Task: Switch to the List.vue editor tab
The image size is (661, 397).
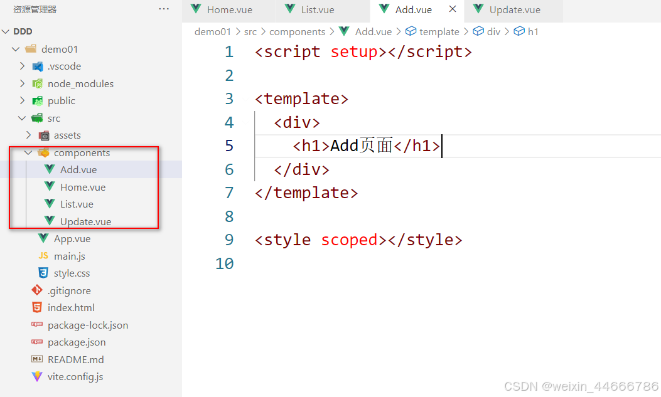Action: pos(323,10)
